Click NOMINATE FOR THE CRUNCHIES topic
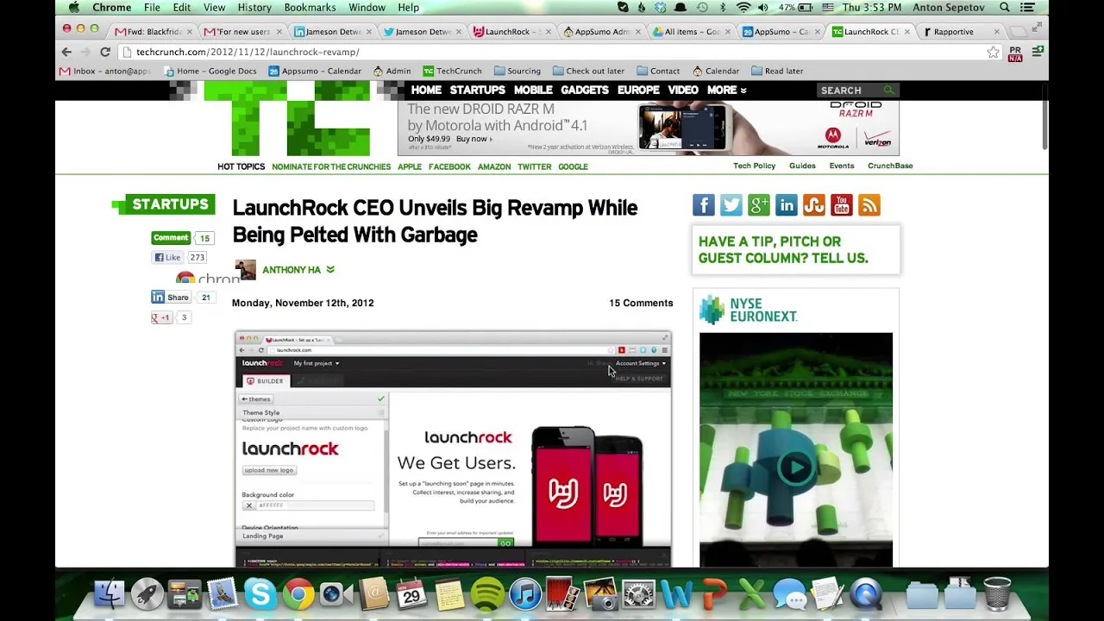 [x=331, y=166]
